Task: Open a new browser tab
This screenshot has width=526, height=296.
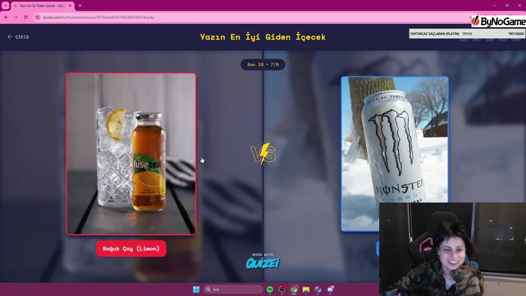Action: [x=80, y=5]
